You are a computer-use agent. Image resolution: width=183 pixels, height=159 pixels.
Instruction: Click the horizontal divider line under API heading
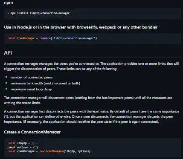pyautogui.click(x=93, y=58)
